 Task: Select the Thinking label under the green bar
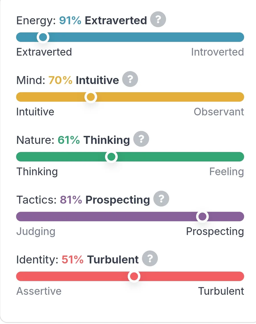[37, 172]
